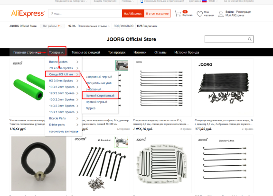Focus the Я ищу search field
The width and height of the screenshot is (273, 196).
pos(85,14)
